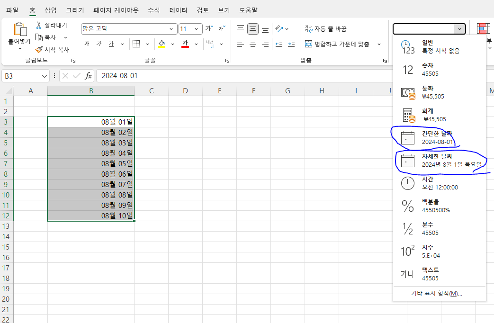
Task: Expand the fill color dropdown arrow
Action: pyautogui.click(x=173, y=44)
